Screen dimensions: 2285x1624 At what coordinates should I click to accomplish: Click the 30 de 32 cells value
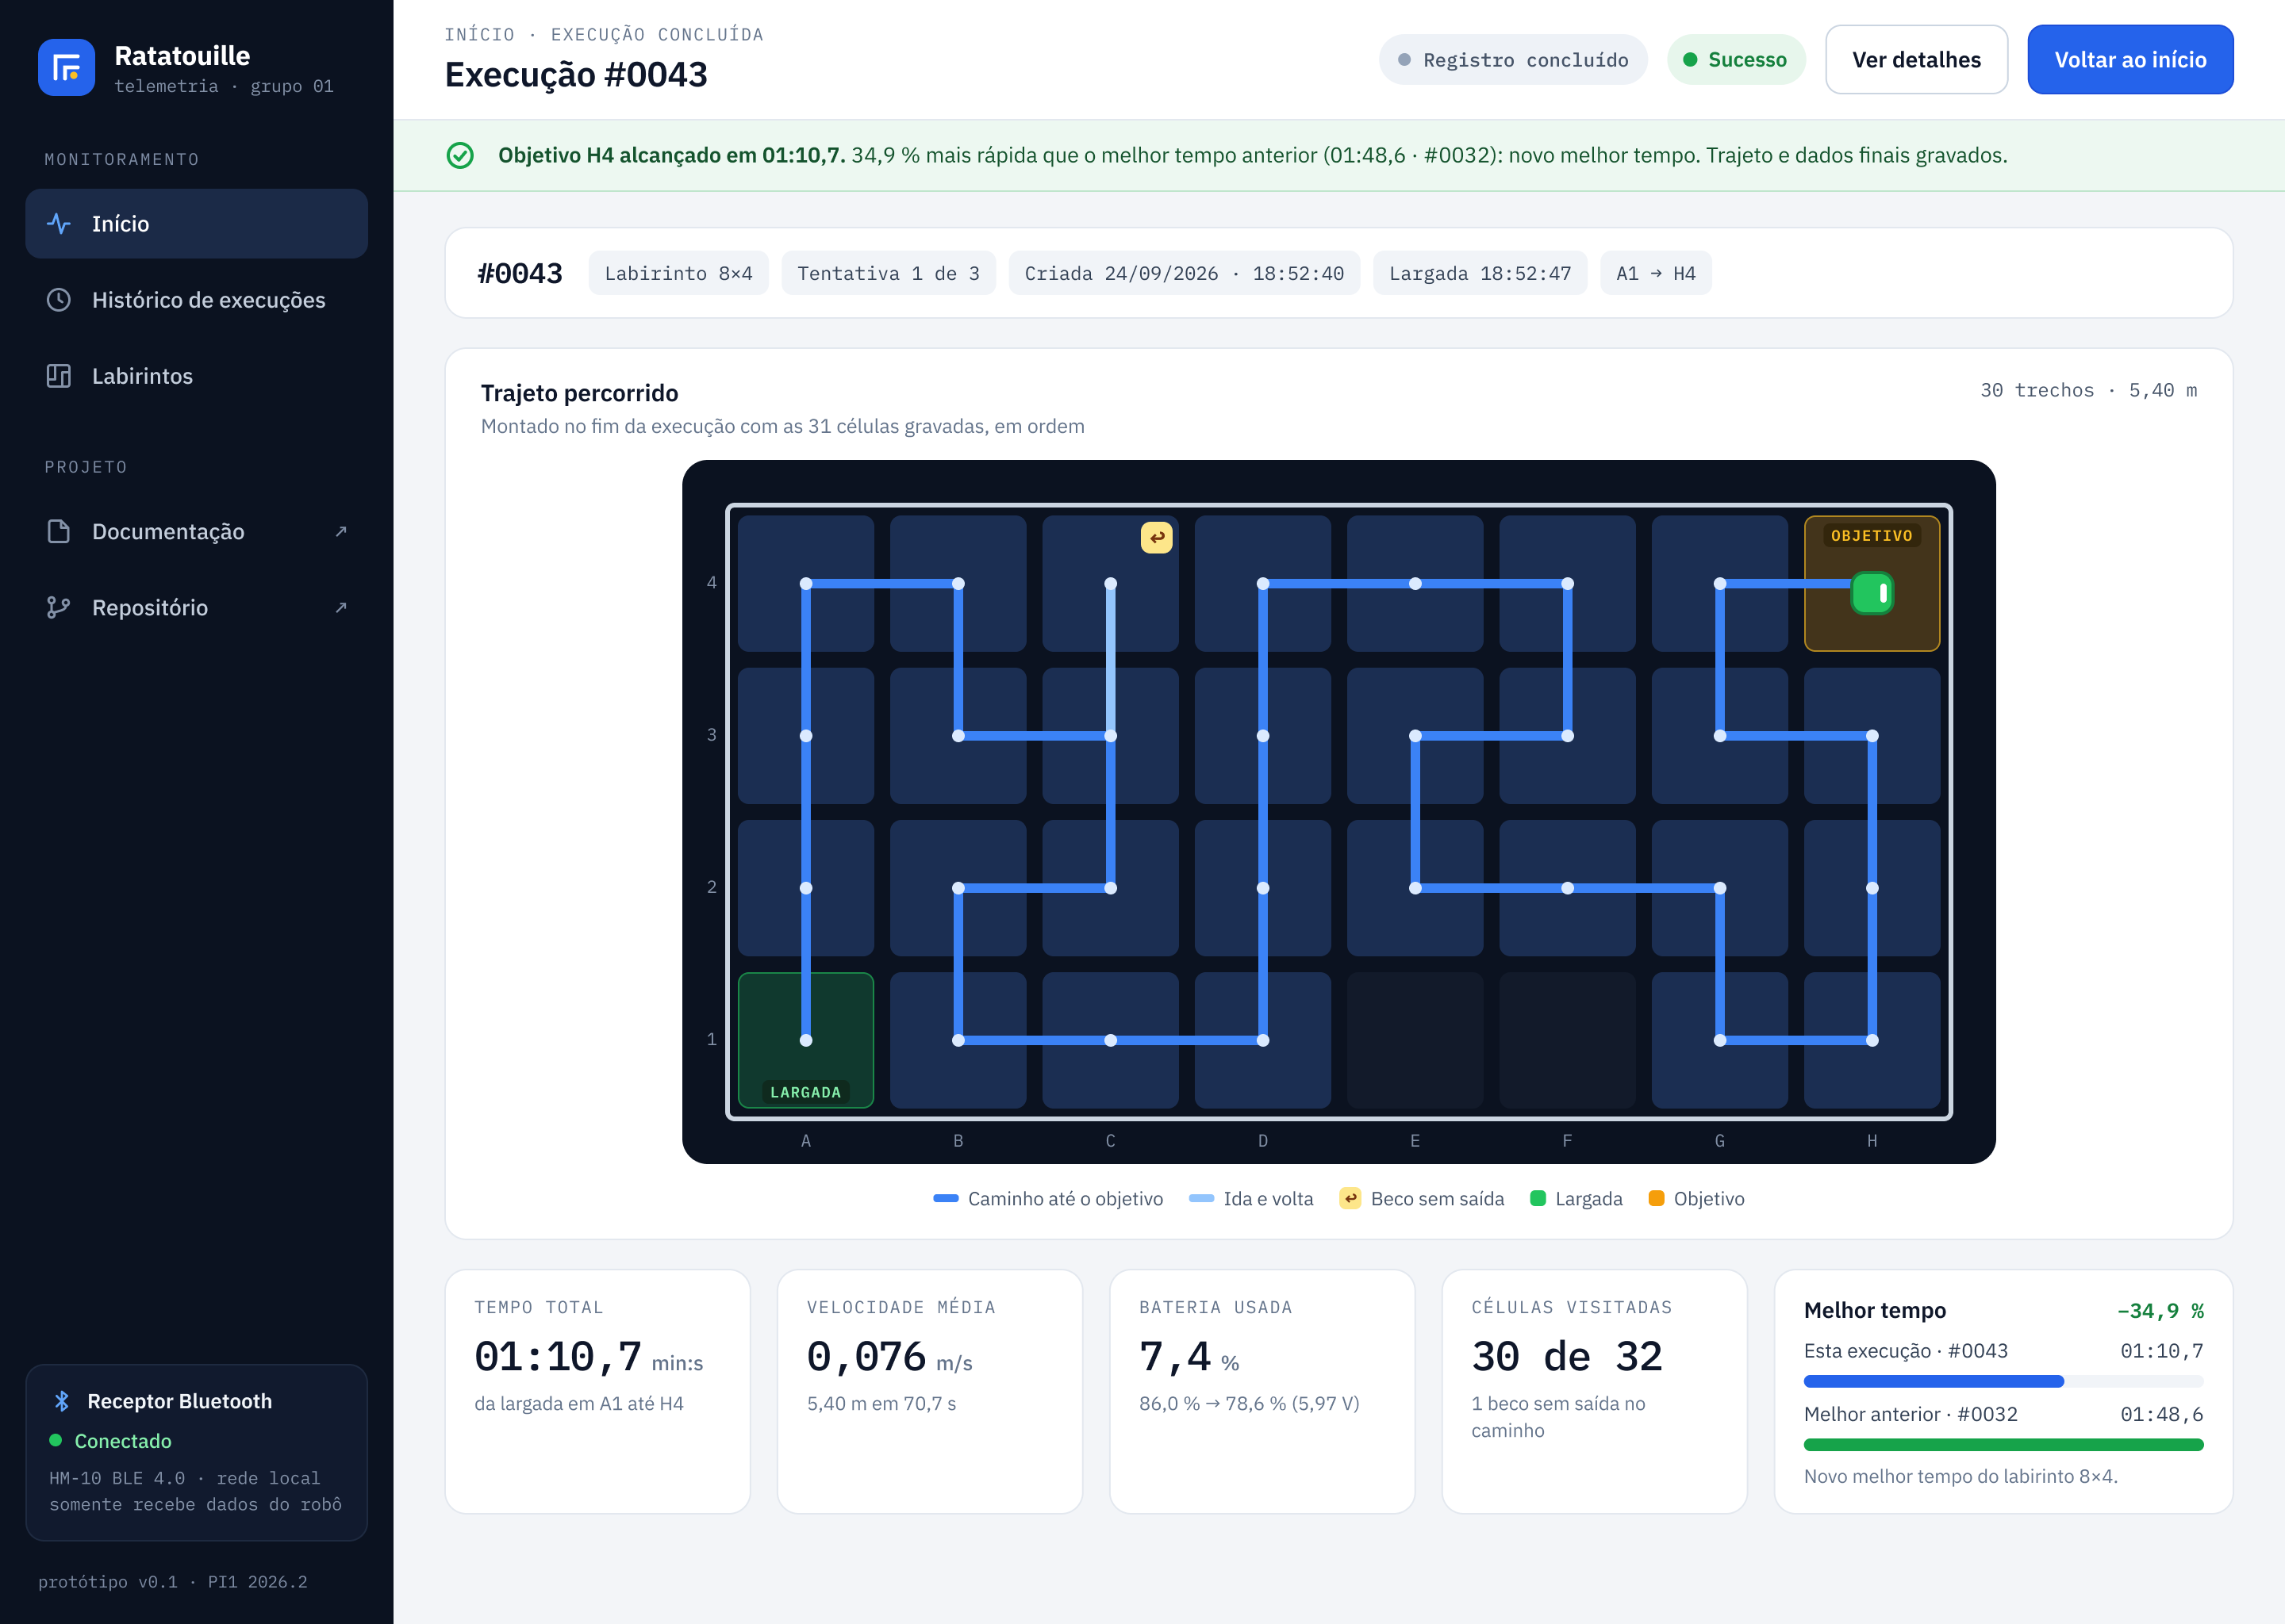click(1567, 1357)
